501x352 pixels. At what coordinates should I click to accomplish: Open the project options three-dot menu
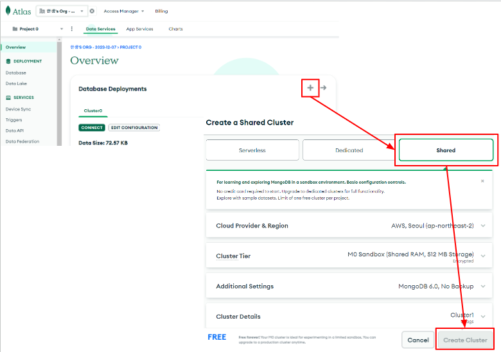coord(71,29)
